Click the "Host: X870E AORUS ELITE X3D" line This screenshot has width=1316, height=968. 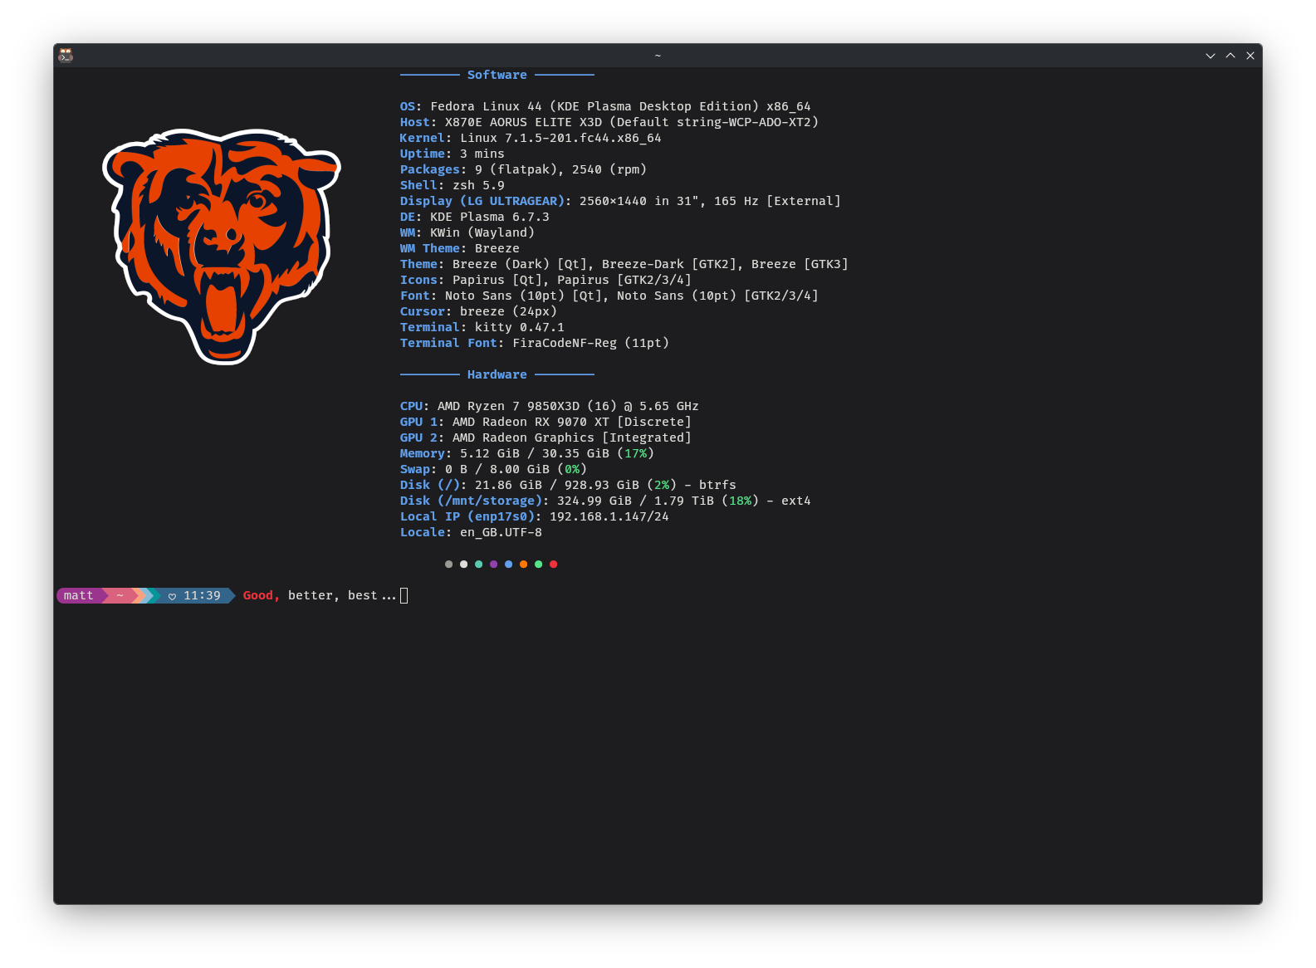[x=609, y=122]
